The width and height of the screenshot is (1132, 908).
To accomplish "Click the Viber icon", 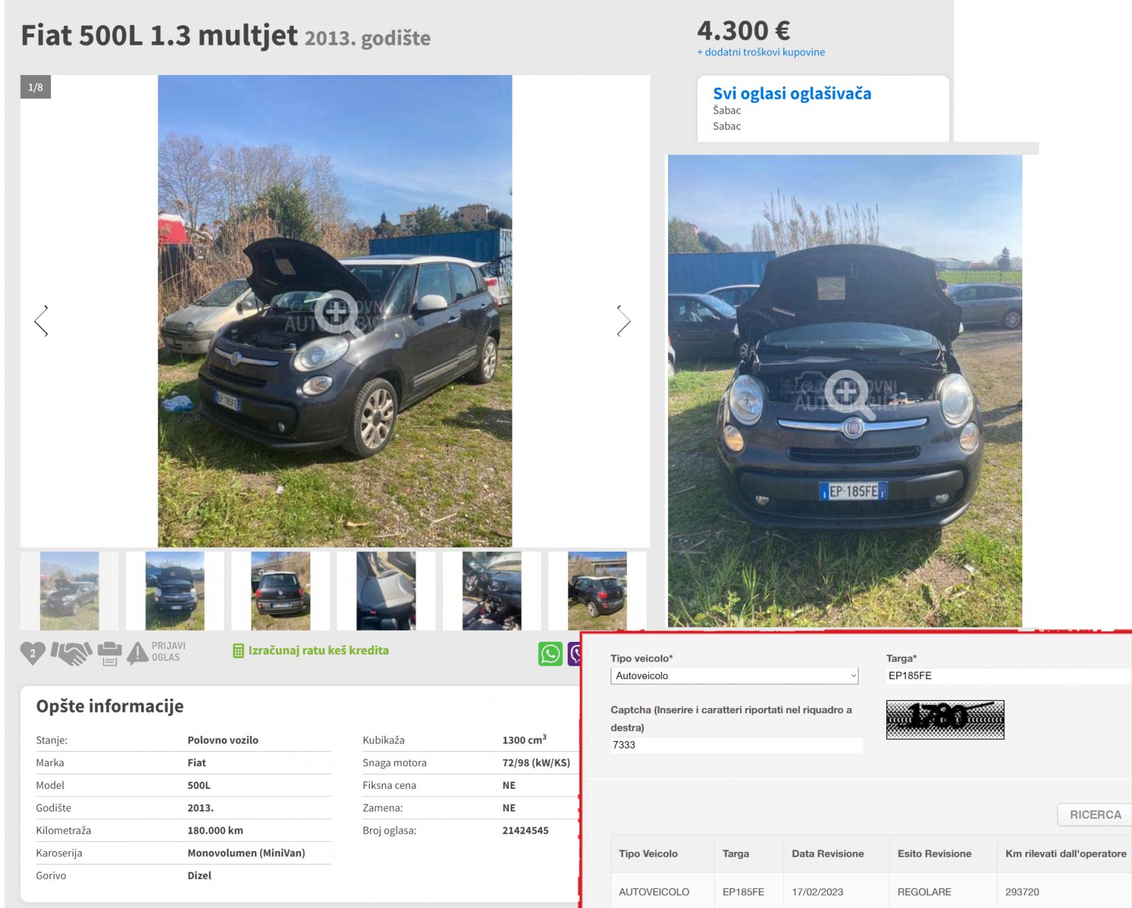I will pyautogui.click(x=575, y=654).
